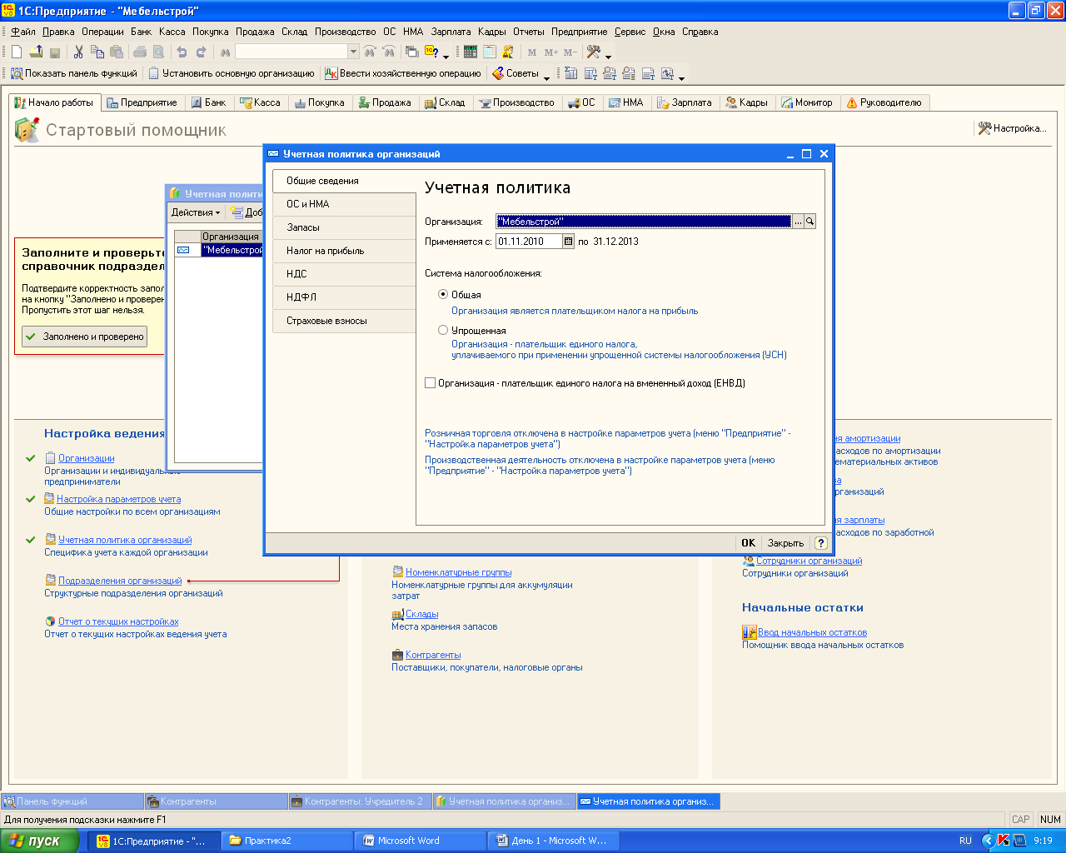Click Установить основную организацию toolbar button
The width and height of the screenshot is (1066, 853).
[232, 73]
